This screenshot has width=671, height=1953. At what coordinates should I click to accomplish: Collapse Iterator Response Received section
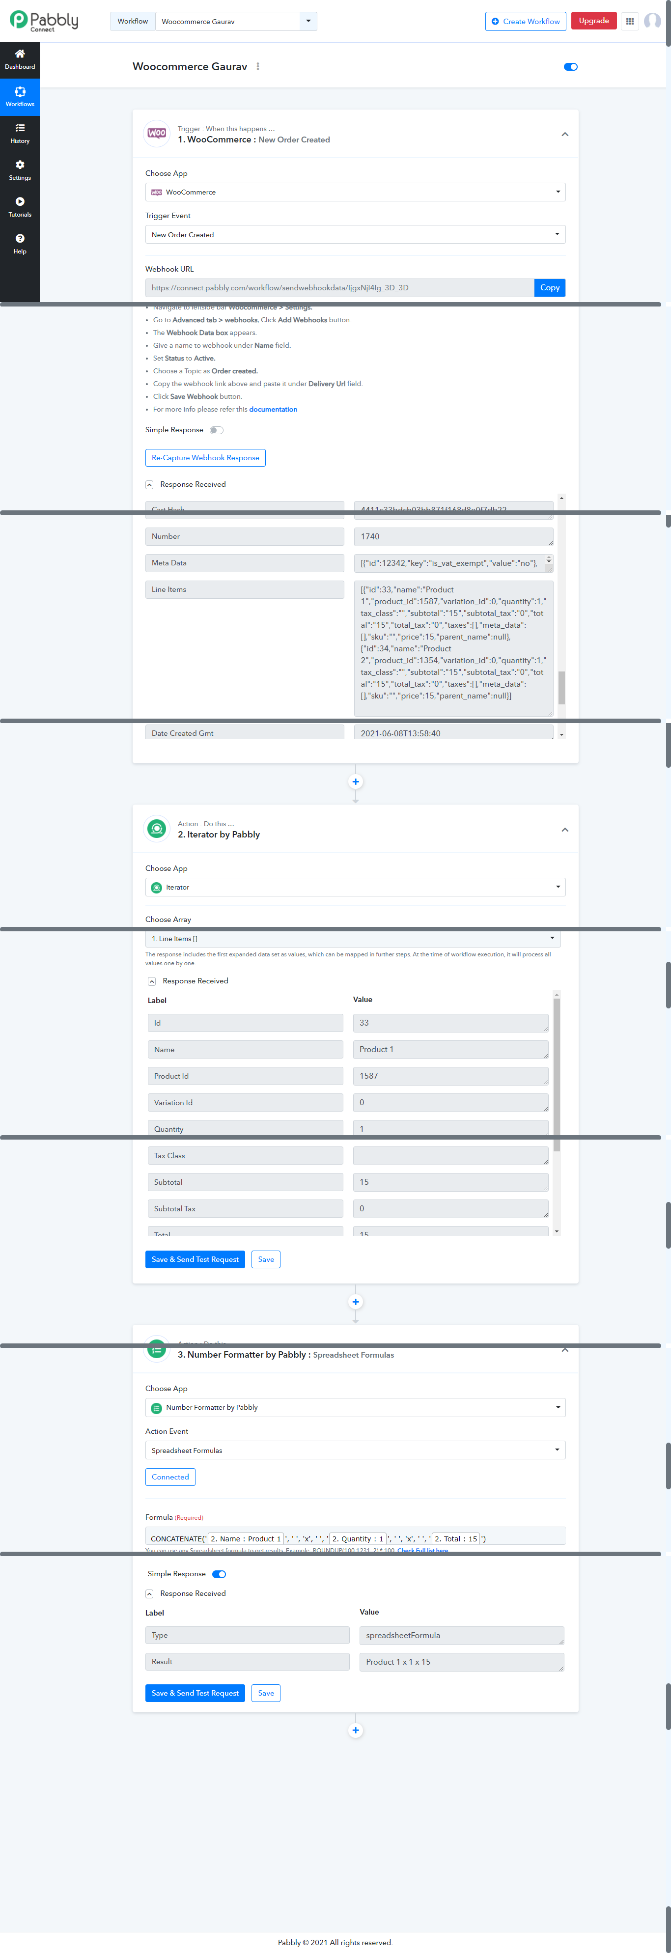point(152,981)
